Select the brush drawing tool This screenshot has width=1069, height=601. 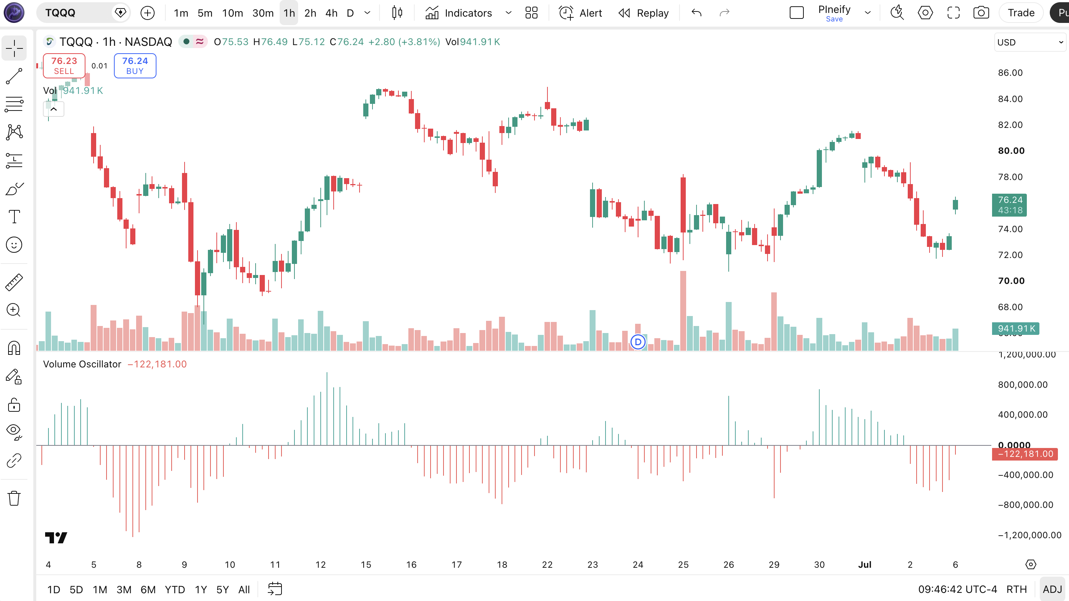tap(14, 189)
